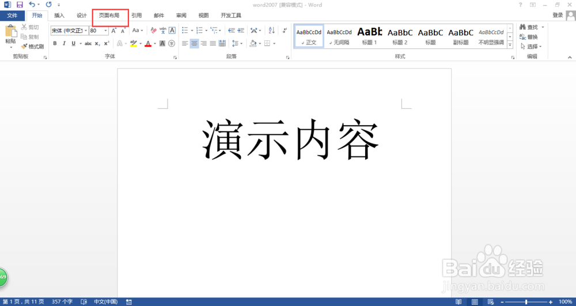Open the File (文件) tab
The image size is (576, 306).
(12, 16)
